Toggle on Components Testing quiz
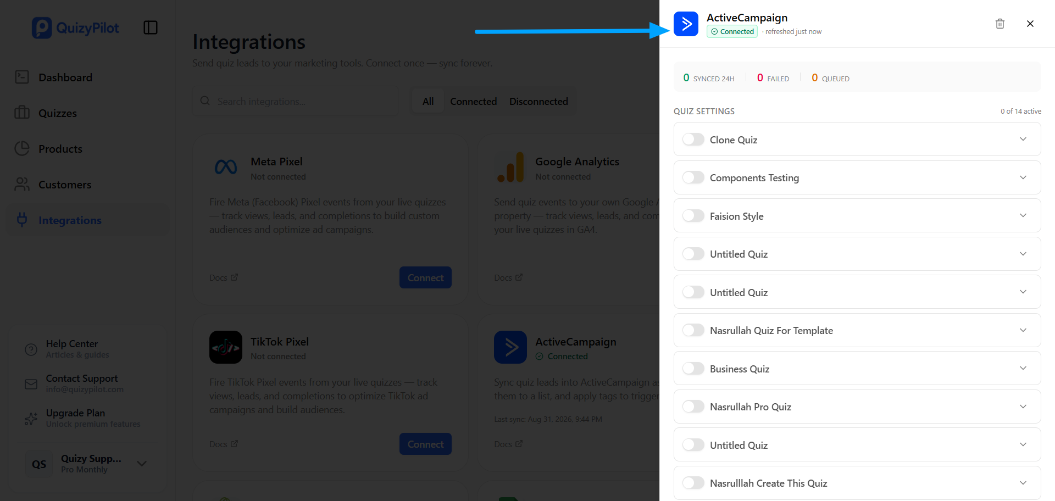The height and width of the screenshot is (501, 1055). [693, 177]
